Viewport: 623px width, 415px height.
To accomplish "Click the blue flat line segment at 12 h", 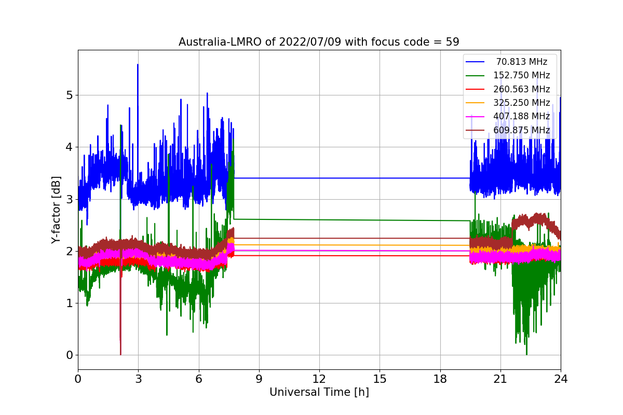I will [319, 178].
